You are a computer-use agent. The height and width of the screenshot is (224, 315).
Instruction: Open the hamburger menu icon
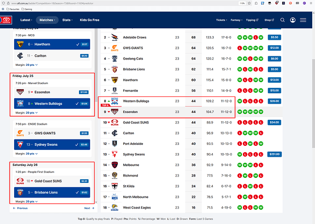tap(303, 20)
